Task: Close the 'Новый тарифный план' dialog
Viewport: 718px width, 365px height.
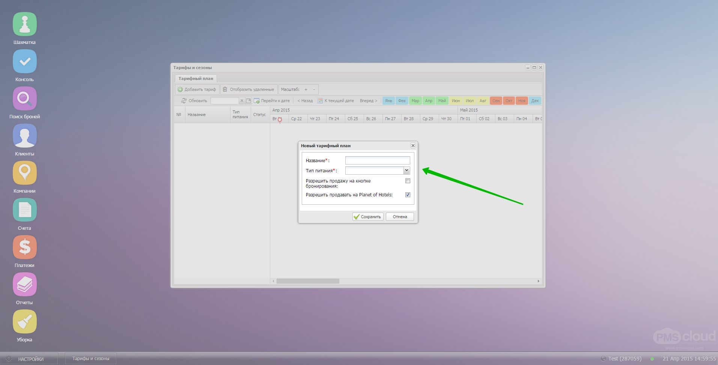Action: [x=413, y=146]
